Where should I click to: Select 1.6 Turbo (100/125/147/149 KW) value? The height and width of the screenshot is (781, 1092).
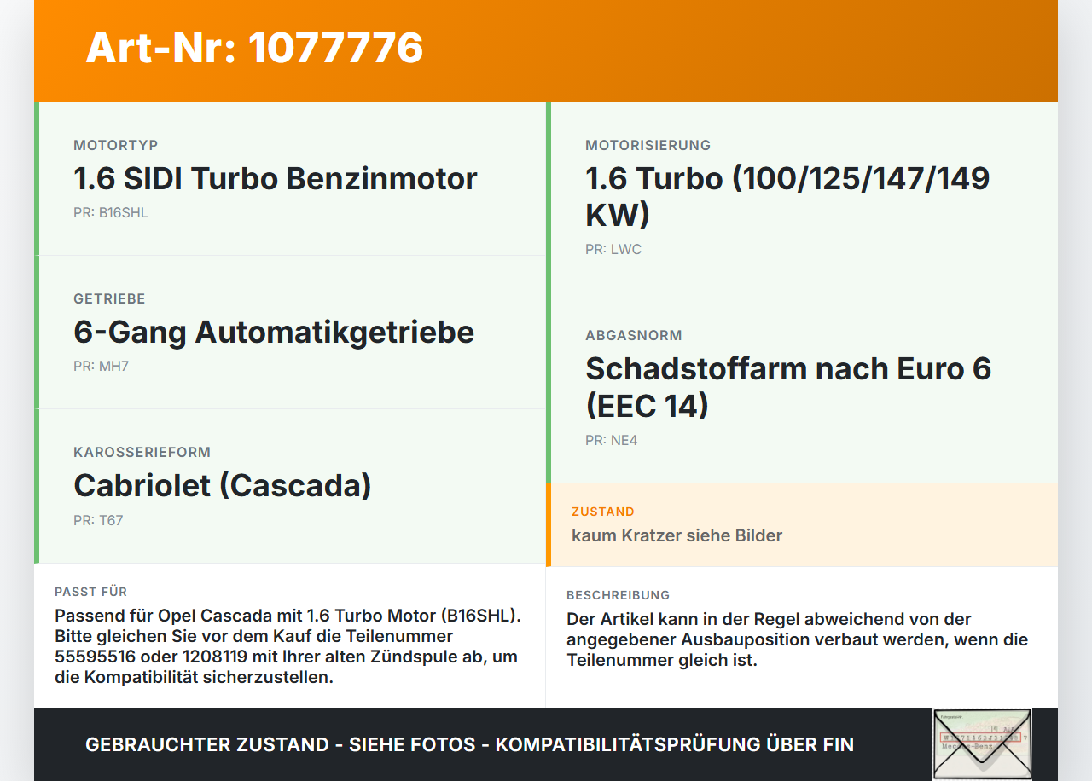coord(787,197)
